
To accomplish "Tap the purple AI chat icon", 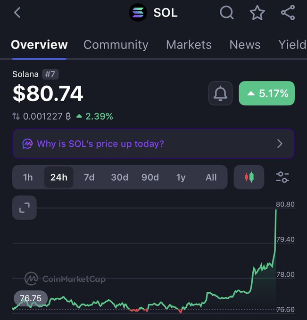I will click(27, 144).
